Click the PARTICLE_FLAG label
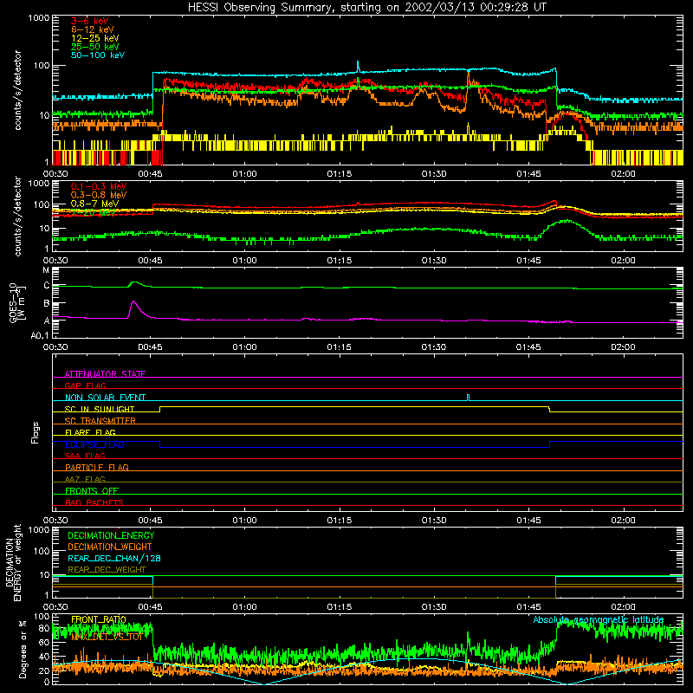 point(97,468)
